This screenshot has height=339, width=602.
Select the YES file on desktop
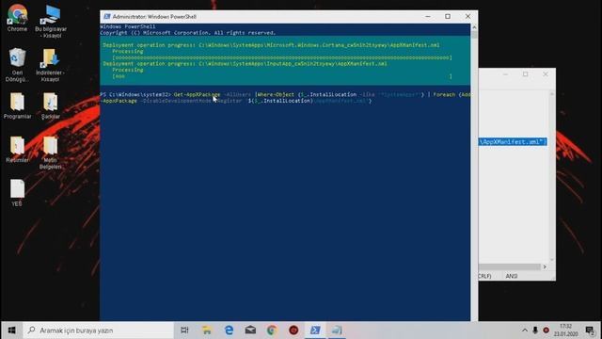tap(17, 193)
